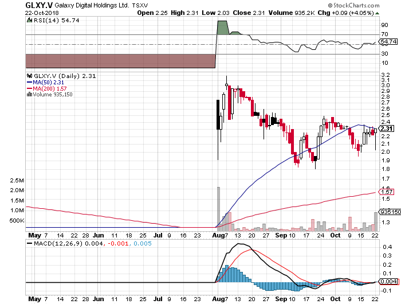Click the Open 2.25 value
The width and height of the screenshot is (401, 304).
pos(152,13)
